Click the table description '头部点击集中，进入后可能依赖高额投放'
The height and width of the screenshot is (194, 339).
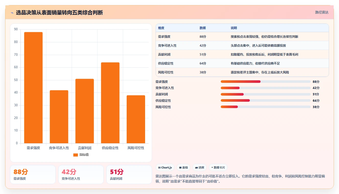(258, 46)
